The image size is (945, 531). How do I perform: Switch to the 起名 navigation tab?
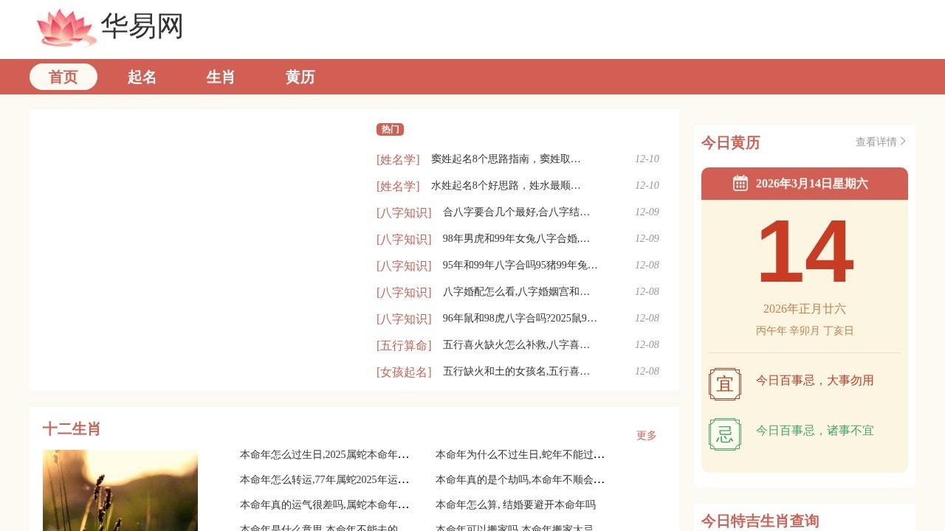point(141,77)
